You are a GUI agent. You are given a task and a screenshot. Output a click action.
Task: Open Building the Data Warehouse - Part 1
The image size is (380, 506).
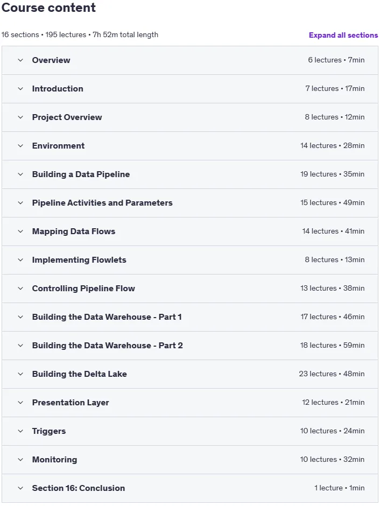pos(189,317)
